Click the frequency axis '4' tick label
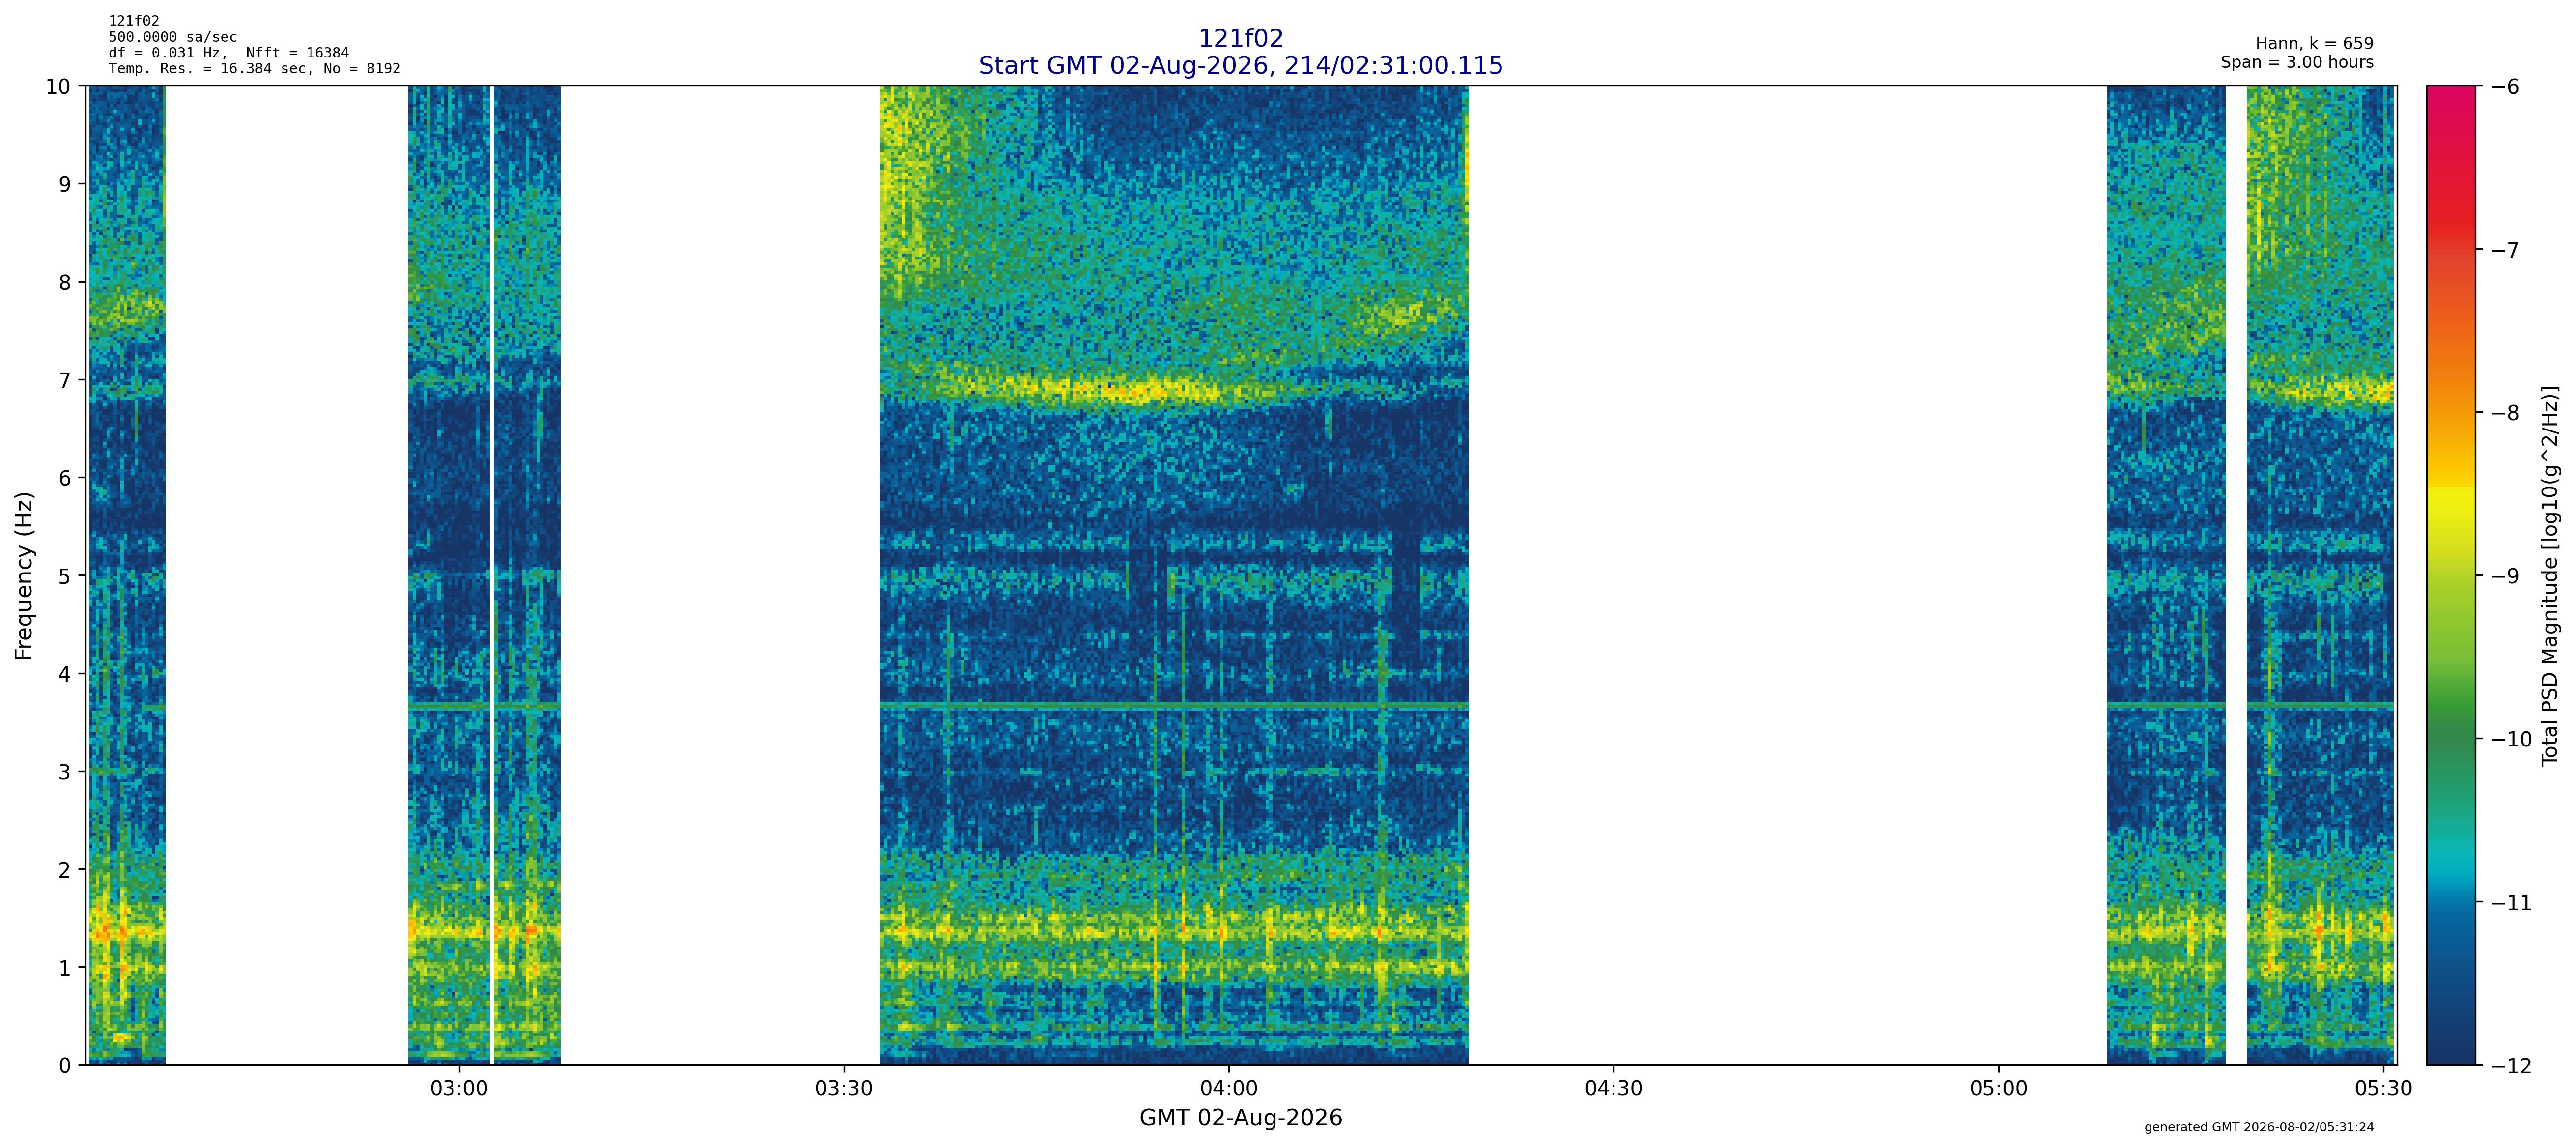Viewport: 2576px width, 1148px height. click(66, 674)
